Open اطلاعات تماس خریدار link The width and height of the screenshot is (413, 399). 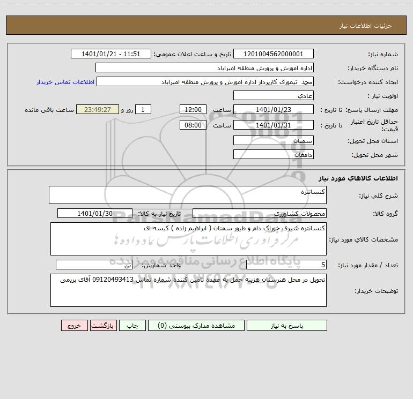(65, 82)
